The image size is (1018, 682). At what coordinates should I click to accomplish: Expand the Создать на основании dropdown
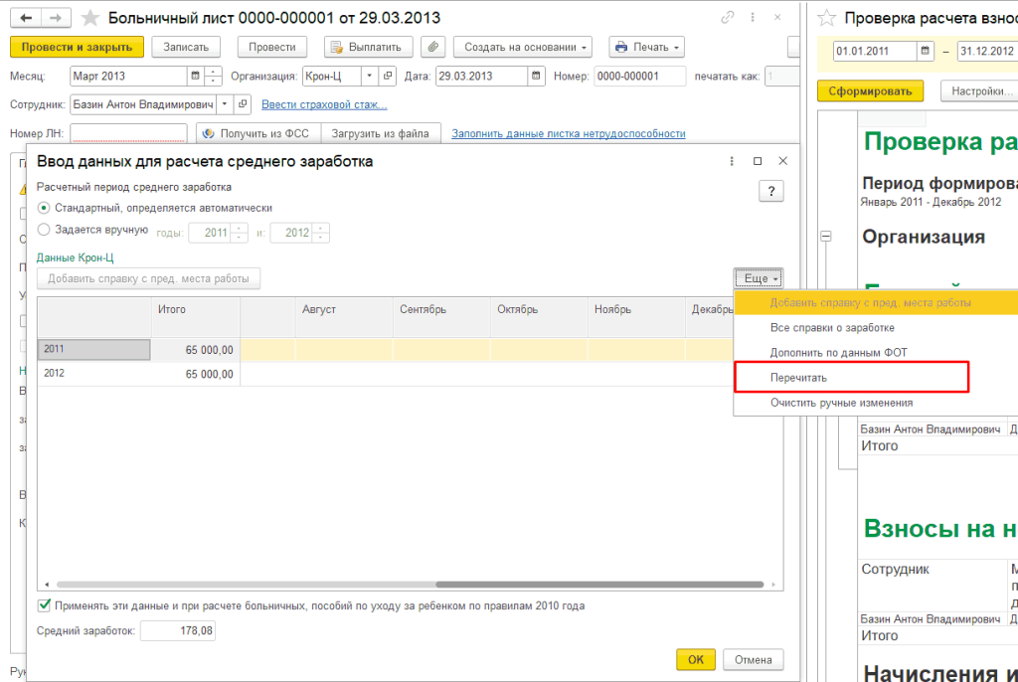point(522,47)
